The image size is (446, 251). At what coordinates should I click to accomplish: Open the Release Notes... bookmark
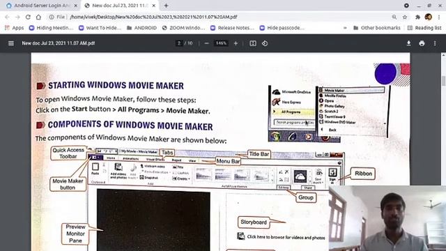[232, 28]
